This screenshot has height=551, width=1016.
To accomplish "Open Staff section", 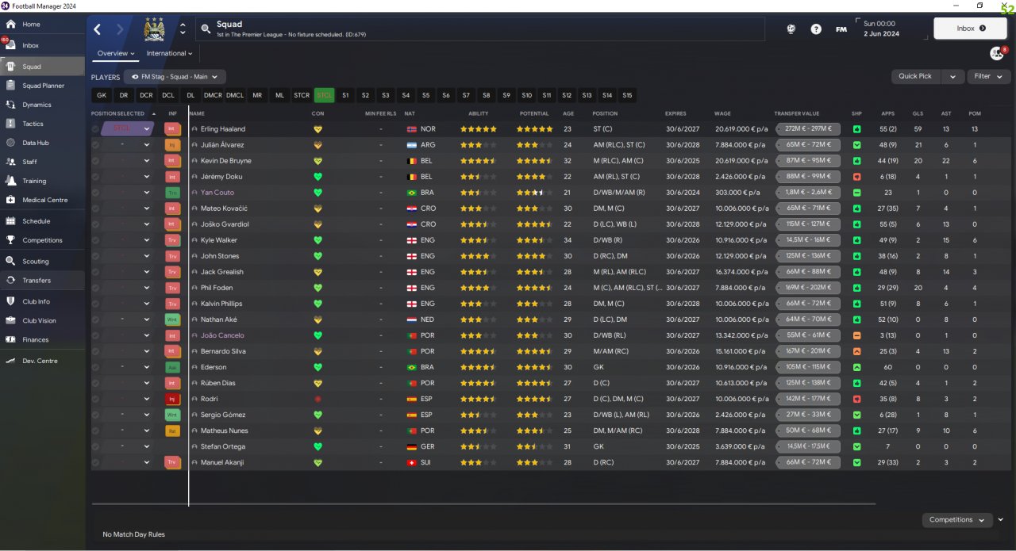I will (x=29, y=162).
